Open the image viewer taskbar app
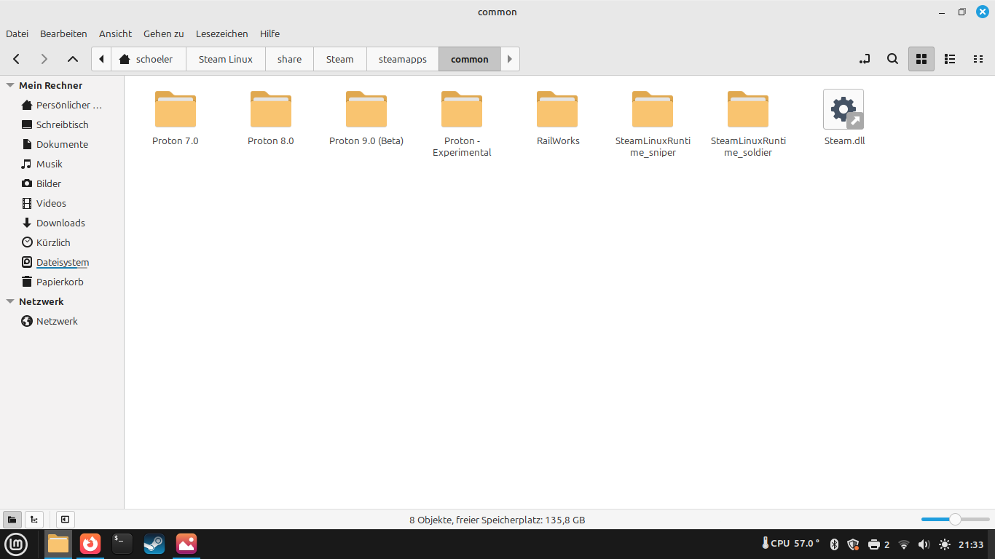This screenshot has width=995, height=559. coord(186,544)
